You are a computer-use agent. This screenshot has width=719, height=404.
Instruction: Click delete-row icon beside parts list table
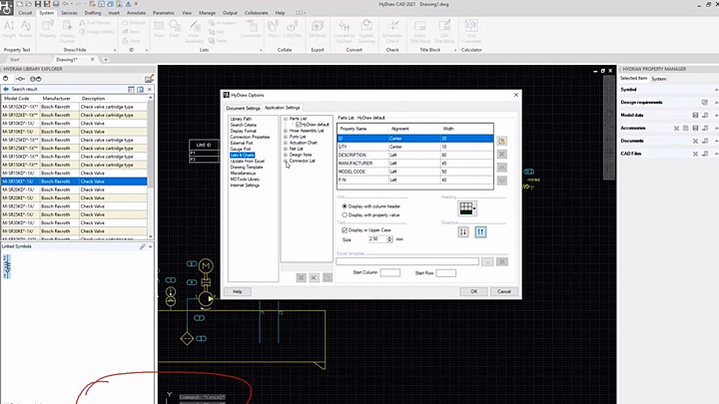click(501, 154)
